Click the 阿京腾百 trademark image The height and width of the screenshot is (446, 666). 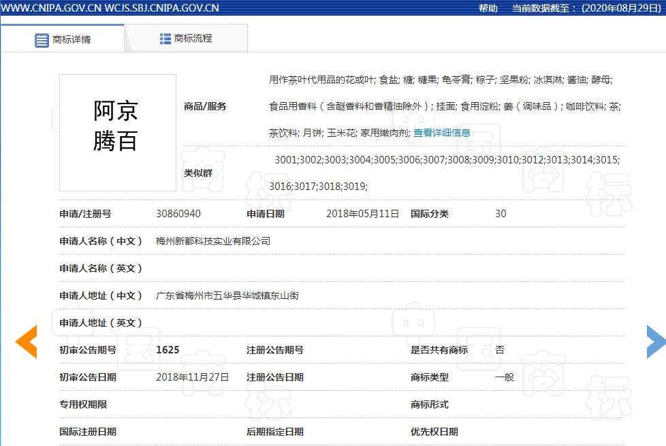(118, 133)
